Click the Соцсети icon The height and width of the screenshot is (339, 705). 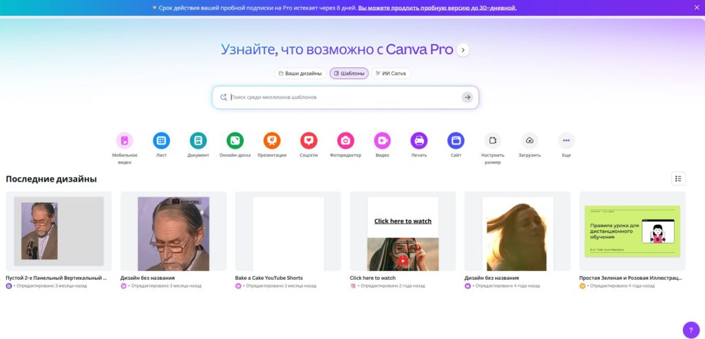(x=308, y=140)
